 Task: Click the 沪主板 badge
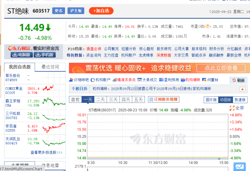point(76,11)
